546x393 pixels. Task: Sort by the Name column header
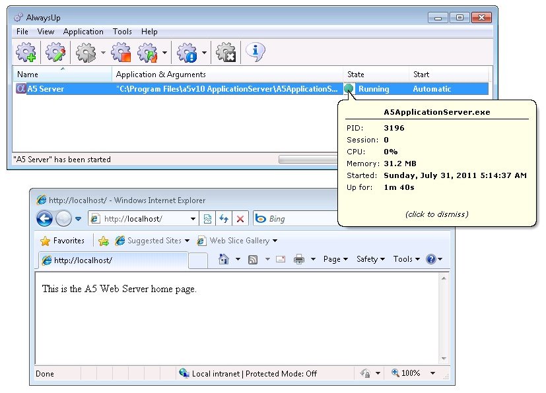[x=62, y=75]
